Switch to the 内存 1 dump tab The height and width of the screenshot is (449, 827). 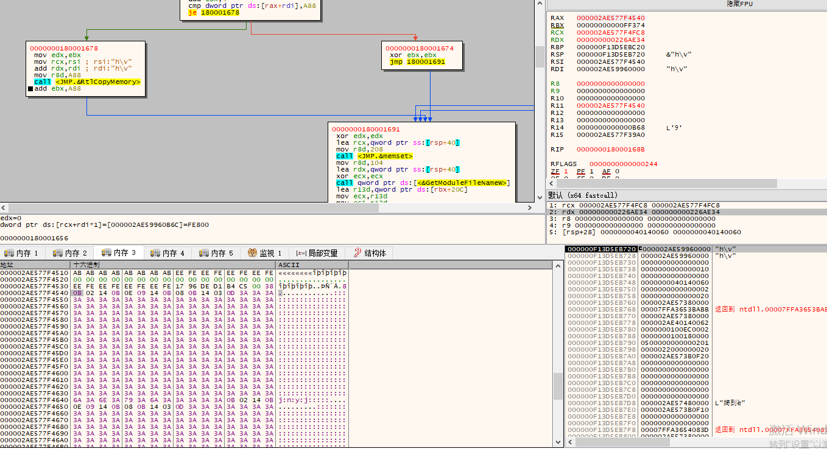point(21,252)
